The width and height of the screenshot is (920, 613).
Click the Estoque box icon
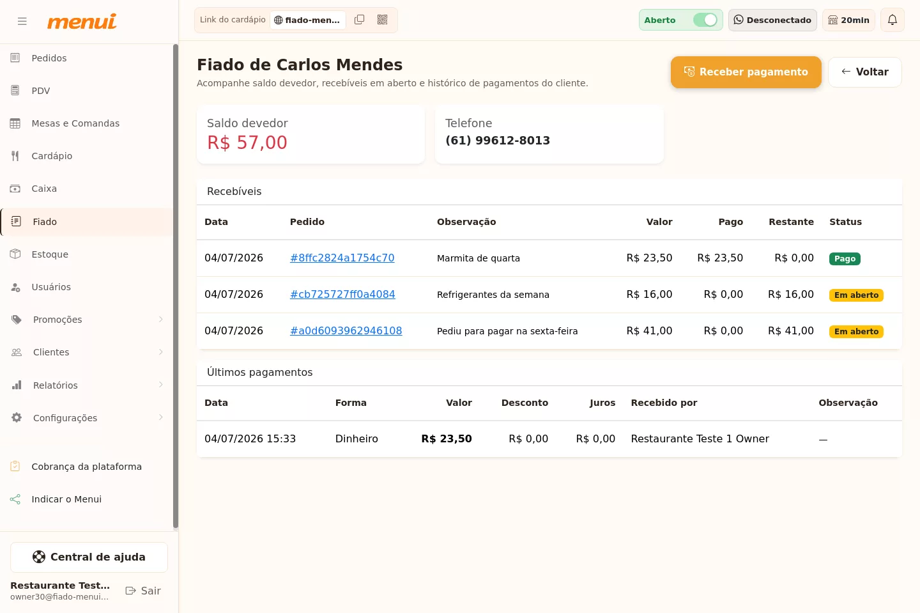click(15, 254)
